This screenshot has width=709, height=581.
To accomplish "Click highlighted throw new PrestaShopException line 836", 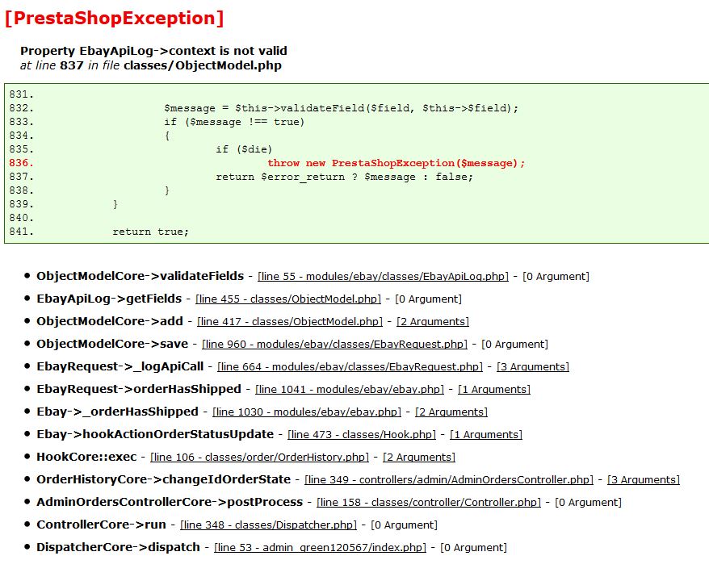I will pyautogui.click(x=396, y=163).
